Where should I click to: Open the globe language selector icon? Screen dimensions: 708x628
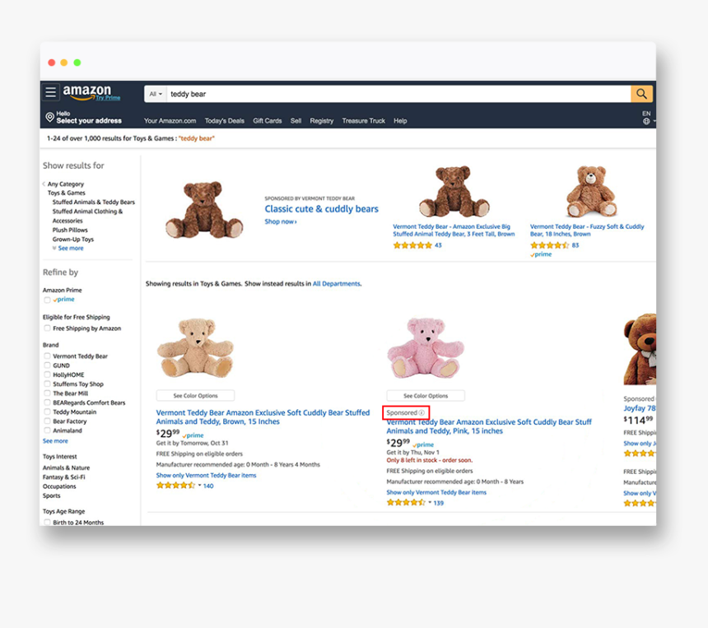[x=646, y=121]
